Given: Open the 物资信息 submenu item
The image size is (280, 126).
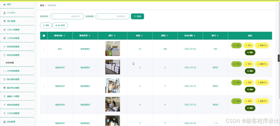Looking at the screenshot, I should (10, 63).
